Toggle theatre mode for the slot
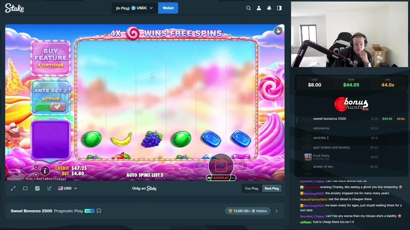This screenshot has height=230, width=410. click(x=25, y=188)
